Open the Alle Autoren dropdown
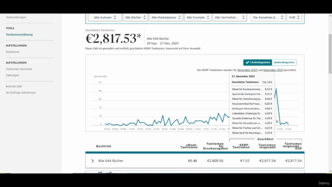332x187 pixels. click(x=105, y=17)
